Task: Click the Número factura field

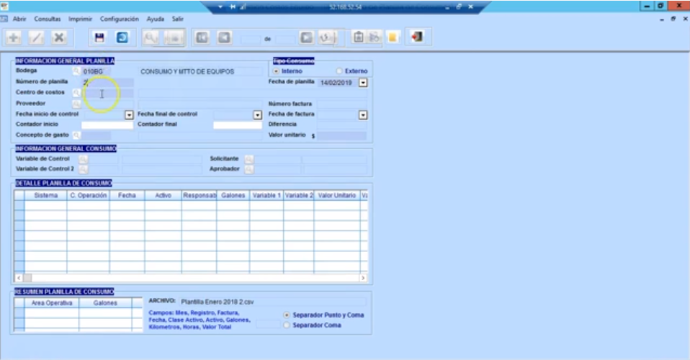Action: tap(341, 104)
